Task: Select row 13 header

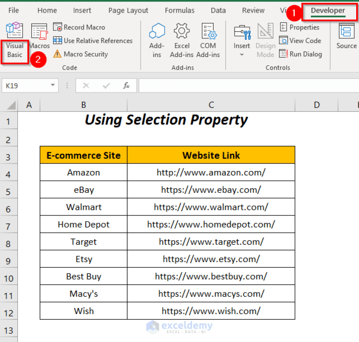Action: point(8,328)
